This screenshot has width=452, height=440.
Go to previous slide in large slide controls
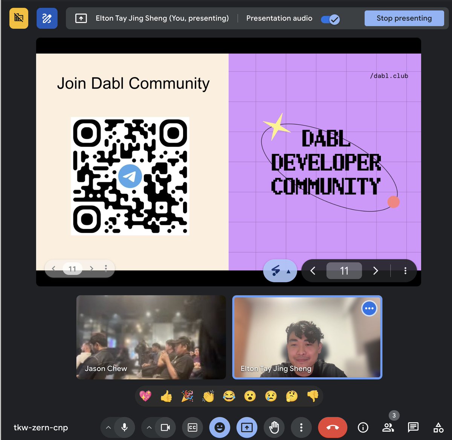coord(313,271)
